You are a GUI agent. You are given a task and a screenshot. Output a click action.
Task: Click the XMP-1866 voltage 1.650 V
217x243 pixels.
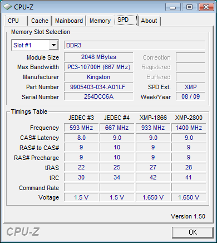click(x=153, y=197)
